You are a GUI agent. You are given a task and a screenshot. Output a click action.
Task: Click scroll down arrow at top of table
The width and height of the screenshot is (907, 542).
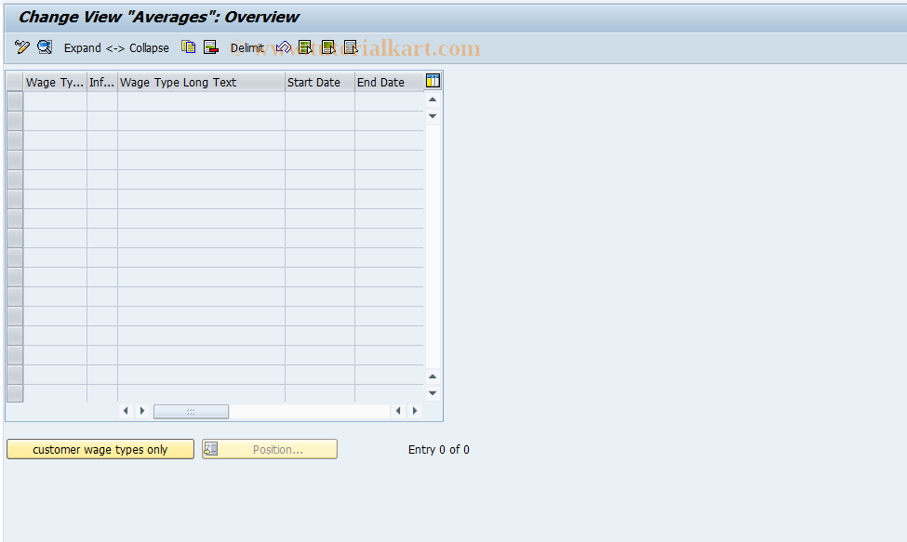(432, 116)
